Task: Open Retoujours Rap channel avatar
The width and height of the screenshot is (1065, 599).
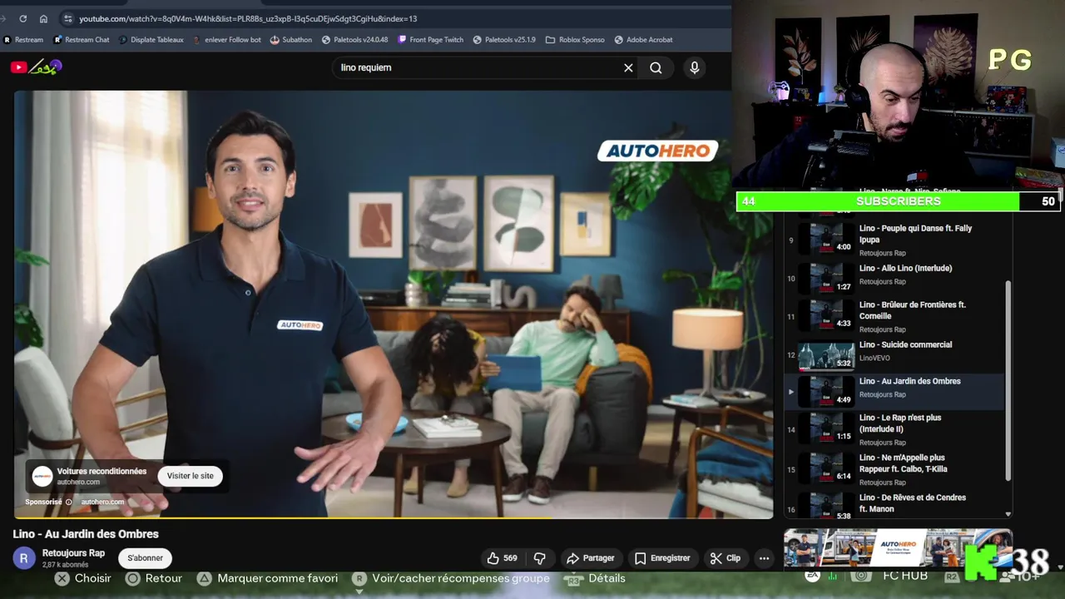Action: click(x=23, y=558)
